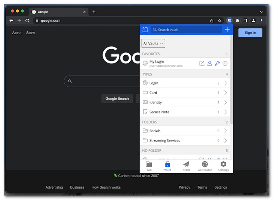Open the Chrome profile avatar icon
This screenshot has width=273, height=200.
tap(253, 21)
